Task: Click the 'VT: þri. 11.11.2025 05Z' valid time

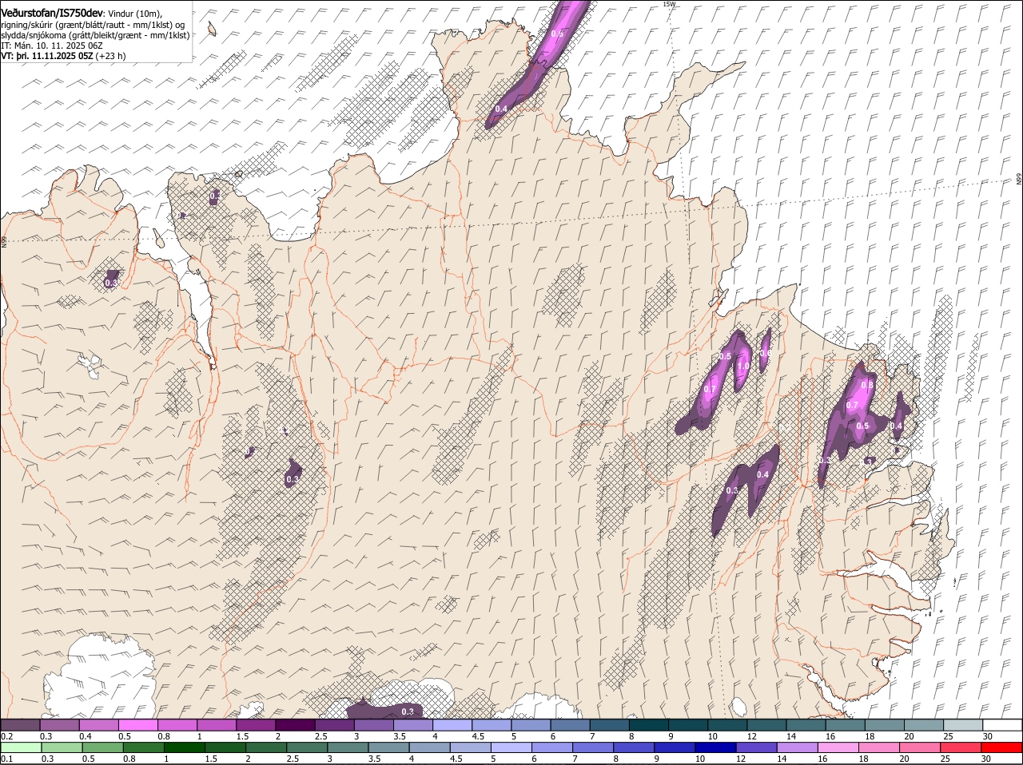Action: point(46,57)
